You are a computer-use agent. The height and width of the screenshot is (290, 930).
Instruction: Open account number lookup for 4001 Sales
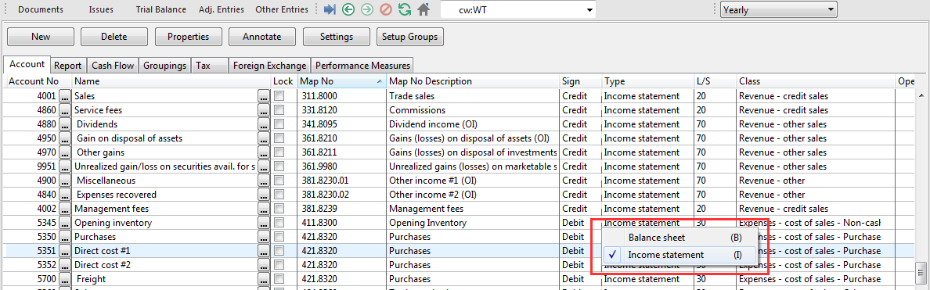click(x=65, y=96)
